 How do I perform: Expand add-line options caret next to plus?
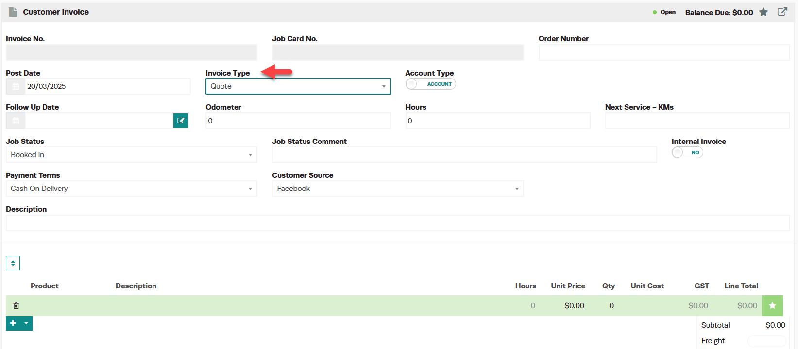pyautogui.click(x=26, y=323)
